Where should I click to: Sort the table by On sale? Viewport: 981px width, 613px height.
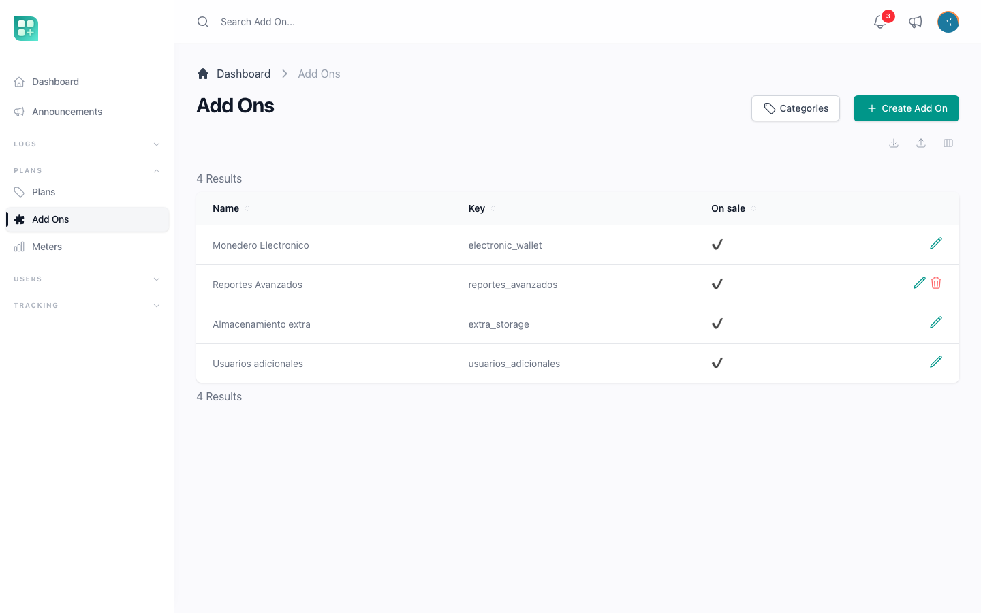click(x=733, y=208)
